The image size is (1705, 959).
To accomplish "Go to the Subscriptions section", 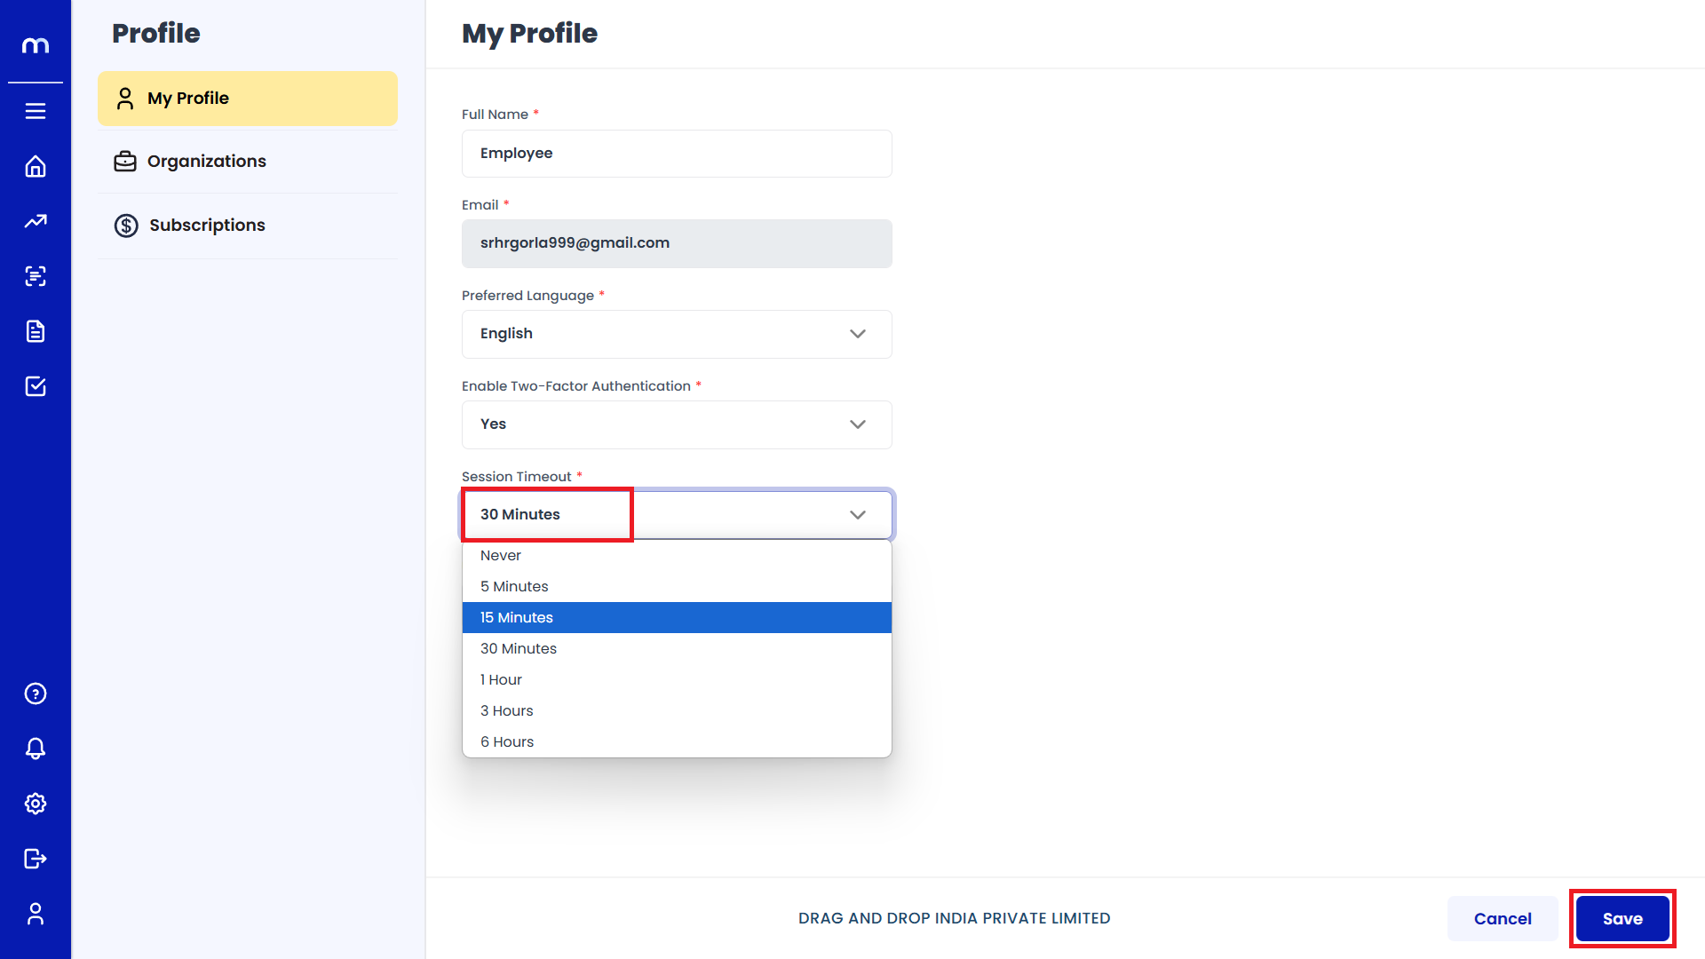I will coord(207,226).
